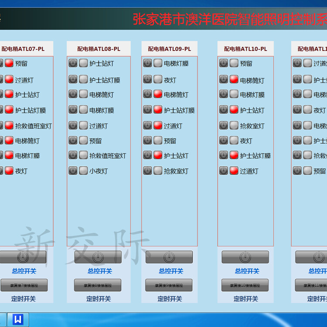Toggle the red indicator for ATL10 电梯筒灯
This screenshot has height=327, width=327.
pyautogui.click(x=234, y=79)
